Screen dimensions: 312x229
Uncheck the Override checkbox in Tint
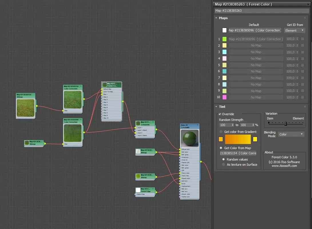[220, 114]
